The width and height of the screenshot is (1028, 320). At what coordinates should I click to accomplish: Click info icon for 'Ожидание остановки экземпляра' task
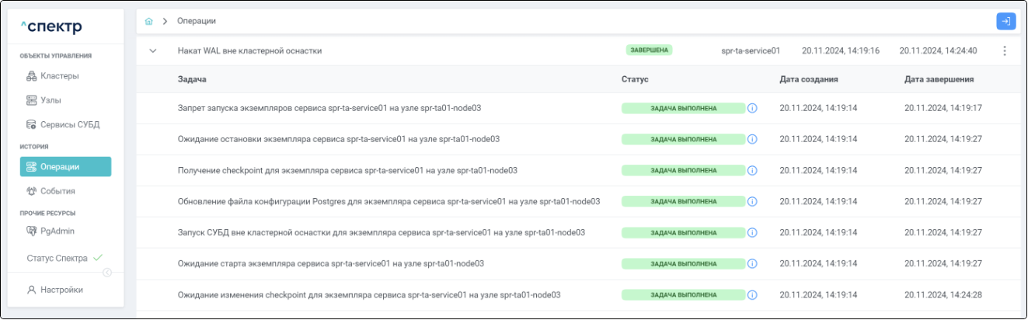[751, 139]
